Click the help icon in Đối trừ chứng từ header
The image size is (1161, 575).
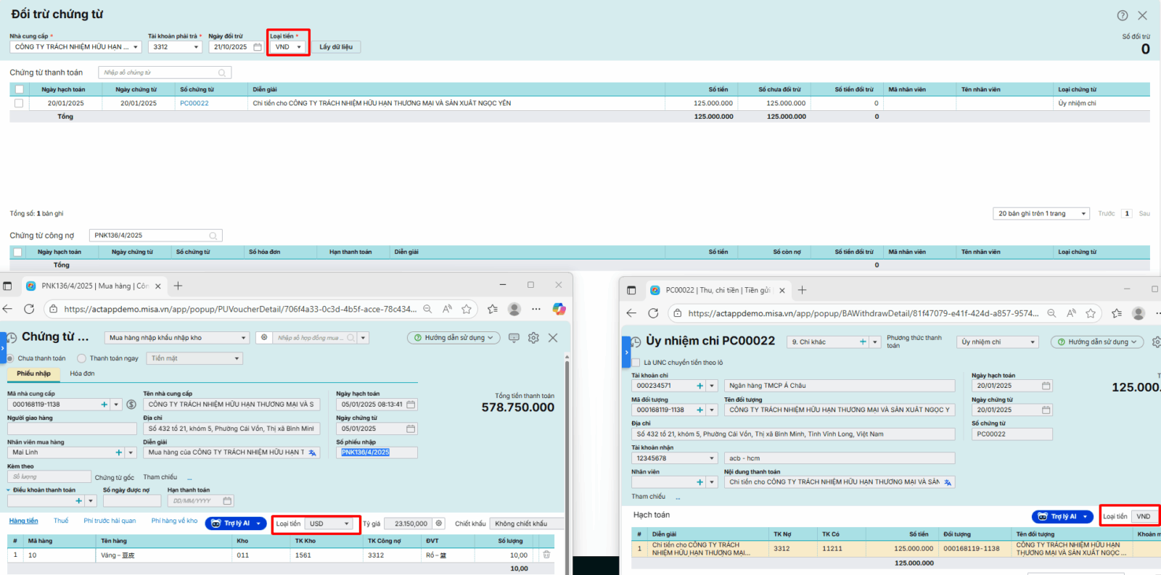pos(1122,15)
